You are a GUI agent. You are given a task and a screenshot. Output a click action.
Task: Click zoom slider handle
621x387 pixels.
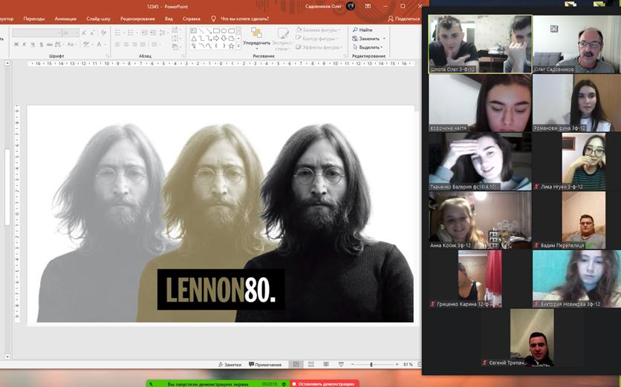(x=371, y=365)
